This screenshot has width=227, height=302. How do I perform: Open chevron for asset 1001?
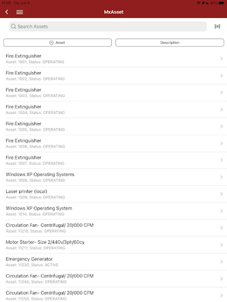click(x=221, y=59)
